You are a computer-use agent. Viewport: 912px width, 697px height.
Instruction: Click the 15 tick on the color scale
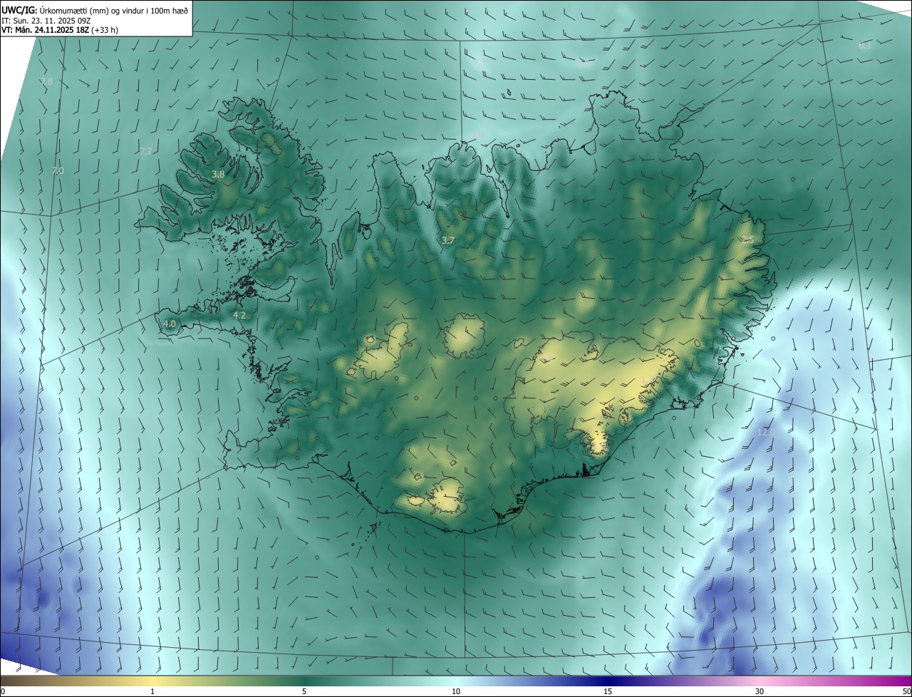point(608,691)
